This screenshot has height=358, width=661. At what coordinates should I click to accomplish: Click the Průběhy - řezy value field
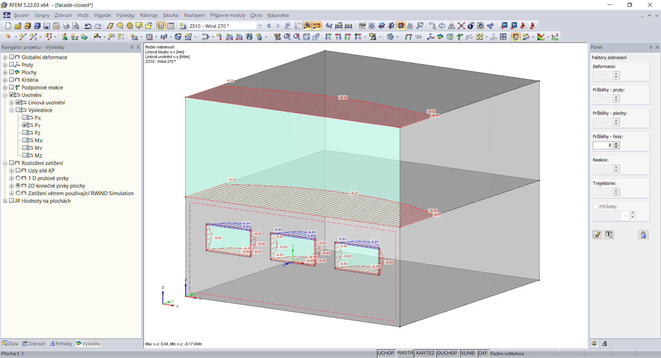pos(603,145)
